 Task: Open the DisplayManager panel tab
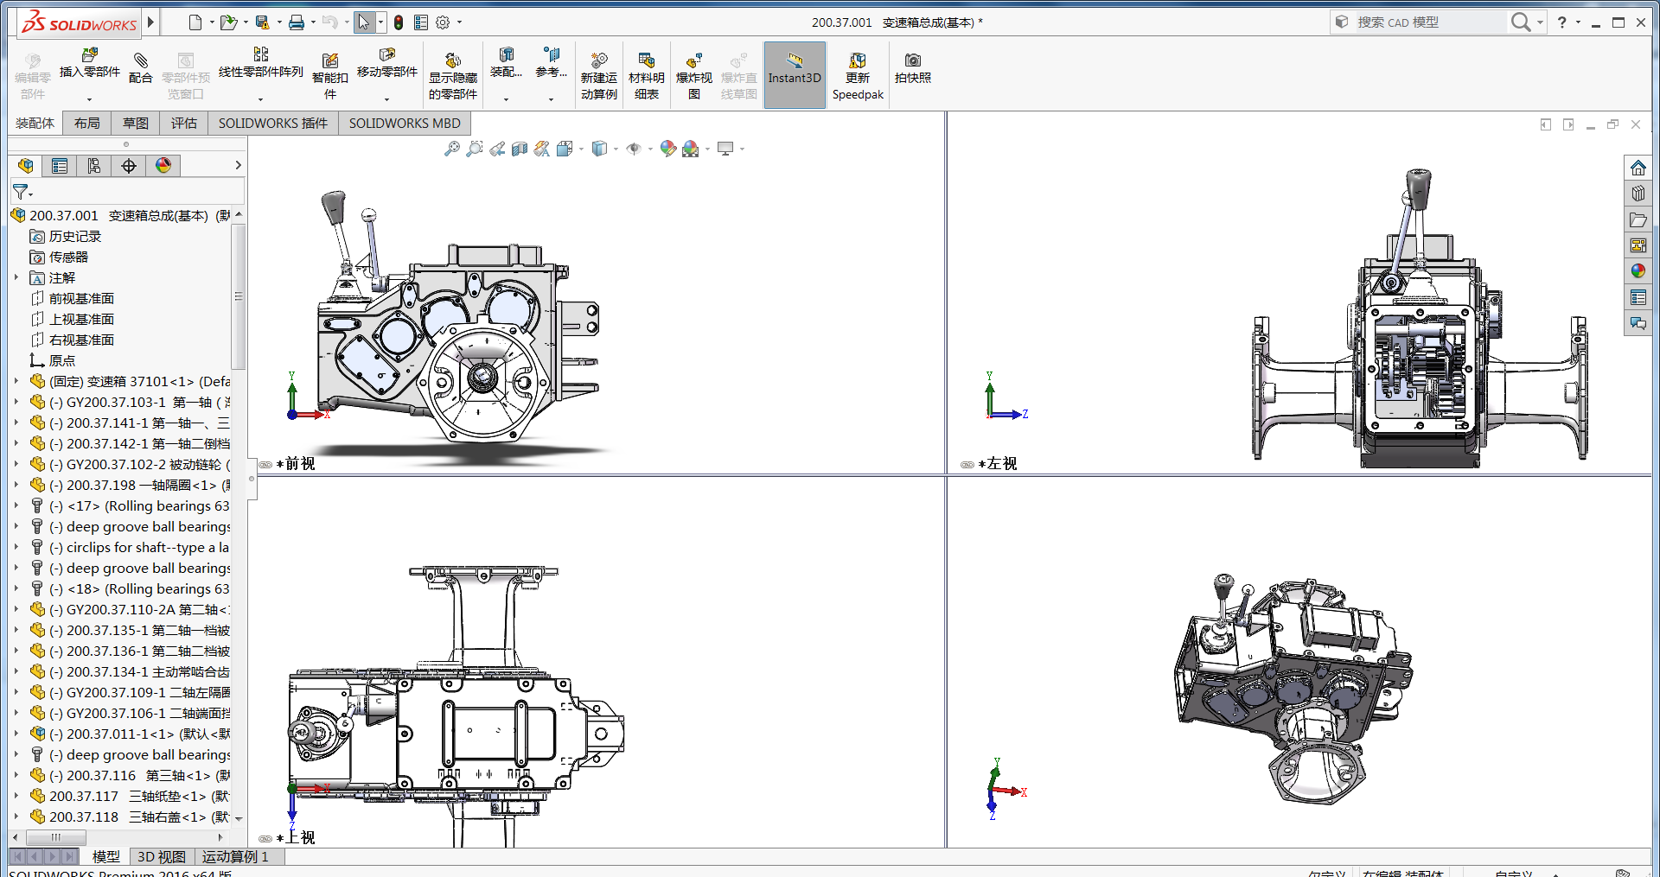tap(163, 165)
